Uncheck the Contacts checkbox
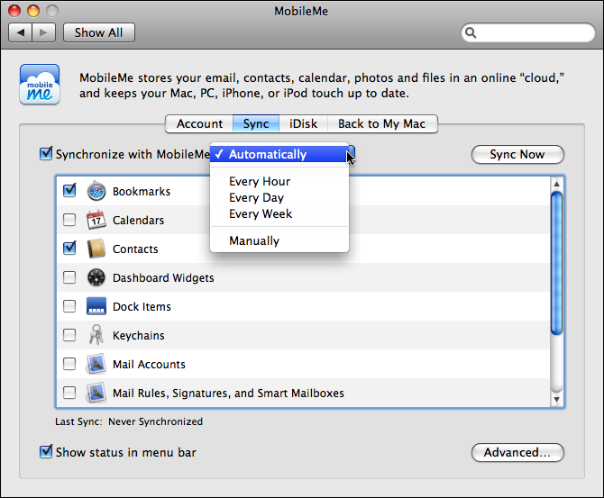The height and width of the screenshot is (498, 604). 69,248
